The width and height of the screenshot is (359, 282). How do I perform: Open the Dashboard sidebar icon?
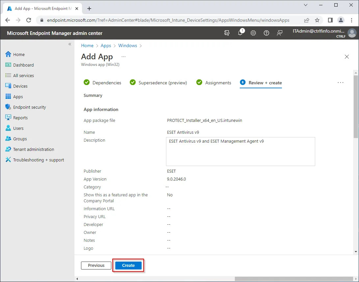(8, 65)
